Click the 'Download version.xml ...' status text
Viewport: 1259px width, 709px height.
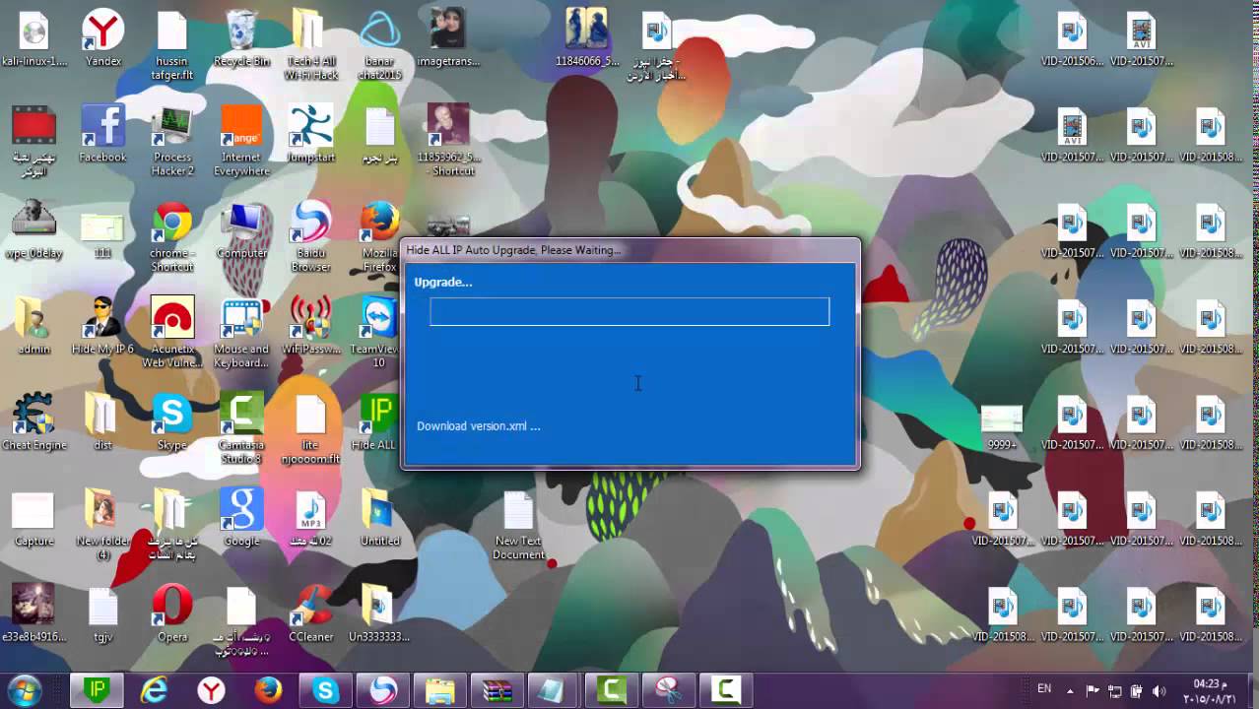[x=478, y=426]
